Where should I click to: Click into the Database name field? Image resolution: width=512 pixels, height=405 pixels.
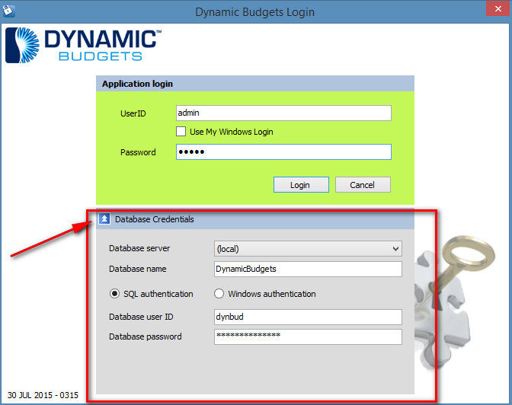[x=308, y=269]
